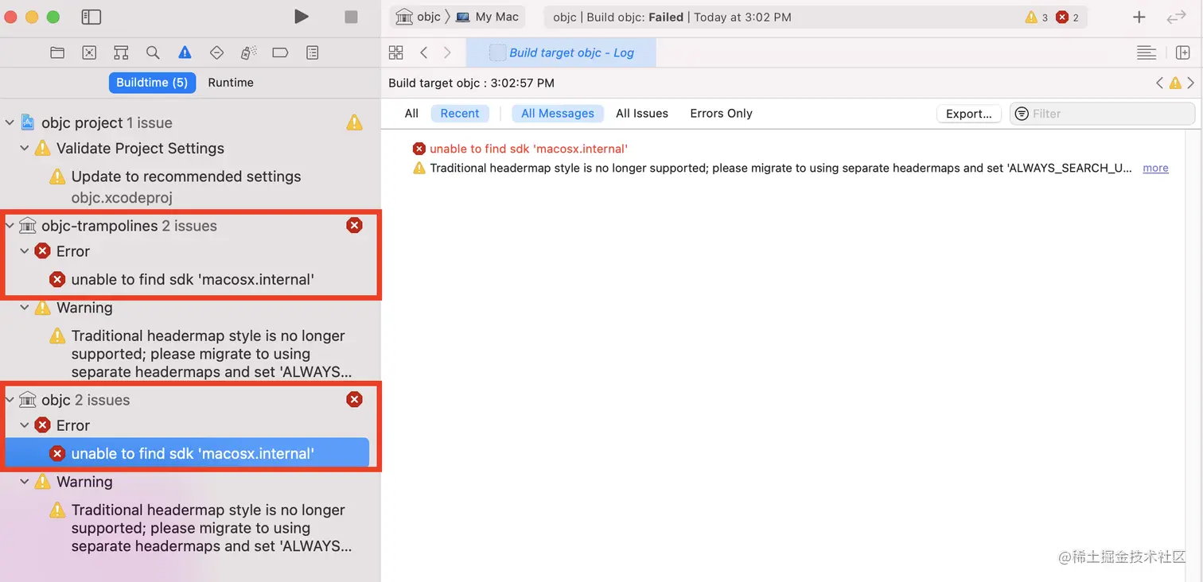Open the objc scheme selector
1203x582 pixels.
coord(419,17)
